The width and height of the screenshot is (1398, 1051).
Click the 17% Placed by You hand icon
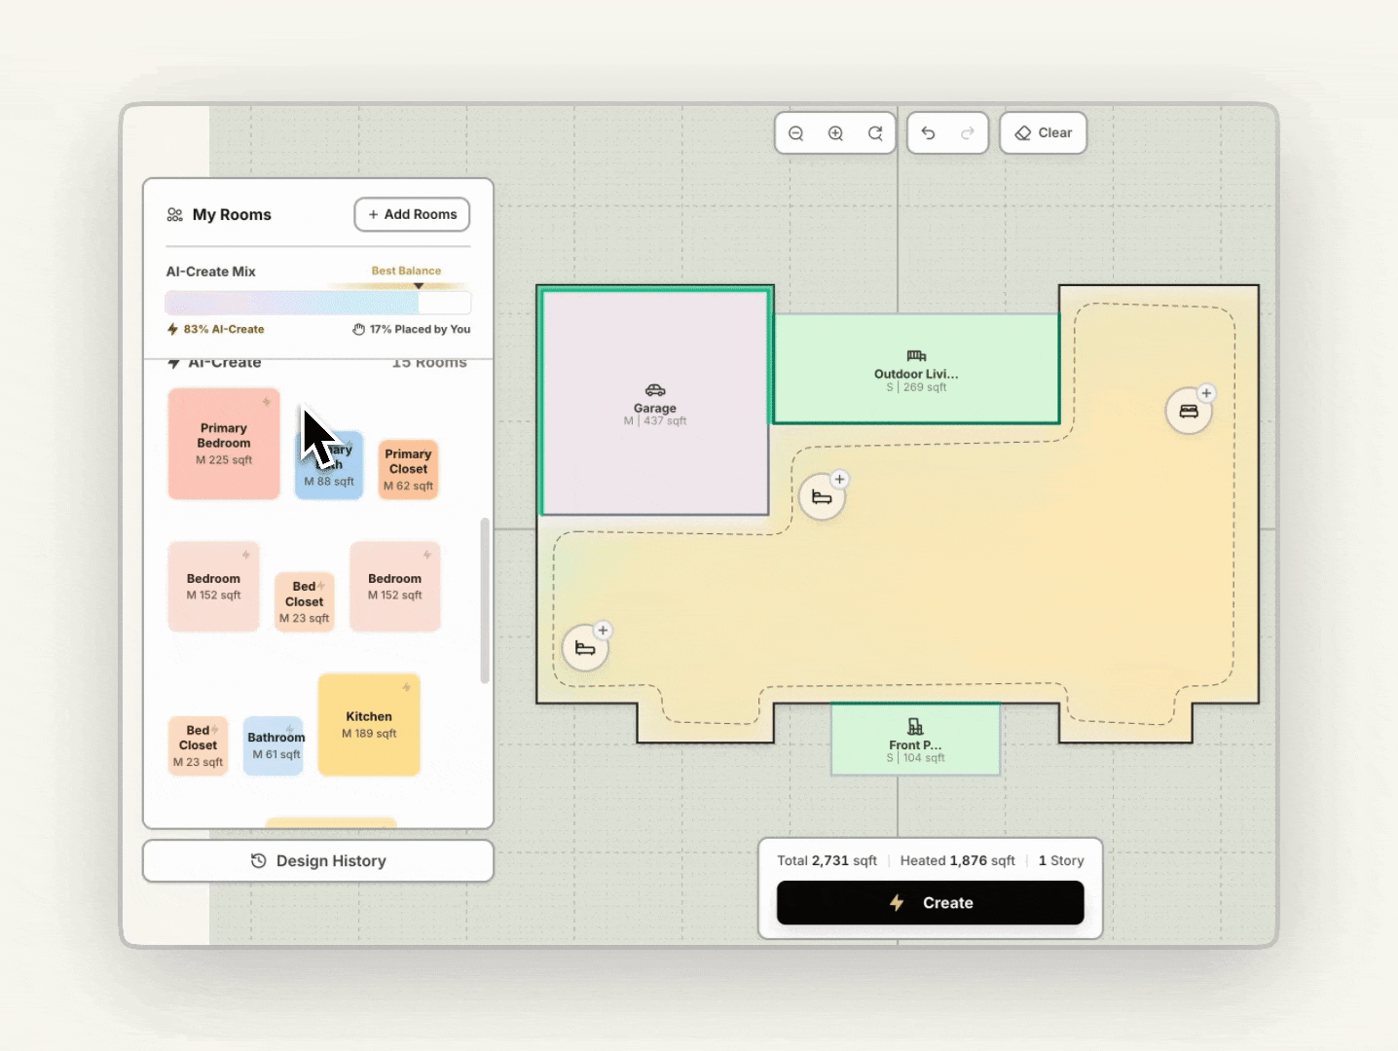[x=358, y=329]
